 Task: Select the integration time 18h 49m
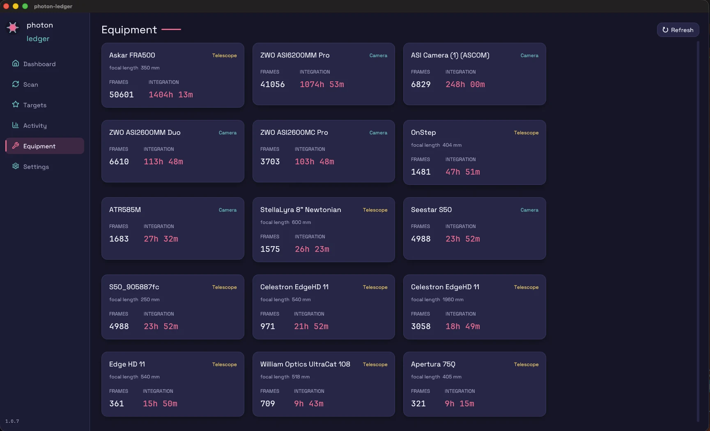[463, 326]
